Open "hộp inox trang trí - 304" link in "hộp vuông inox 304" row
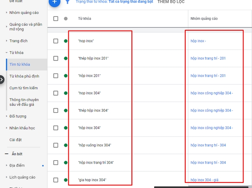The image size is (252, 188). pyautogui.click(x=208, y=145)
